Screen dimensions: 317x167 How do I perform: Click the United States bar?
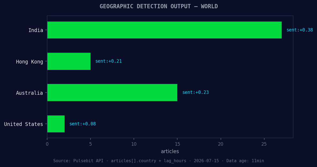pyautogui.click(x=56, y=124)
